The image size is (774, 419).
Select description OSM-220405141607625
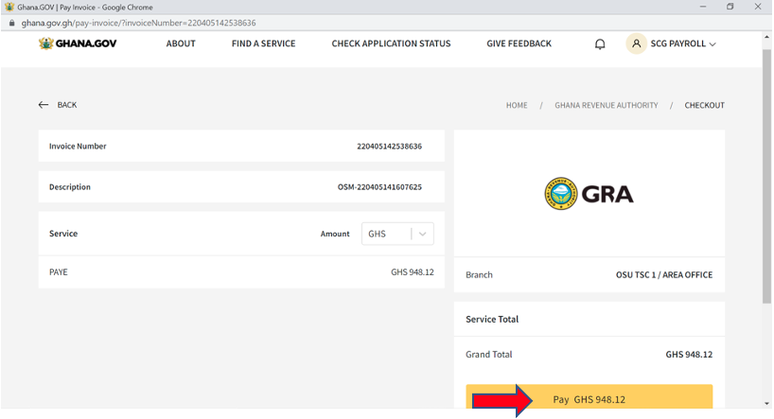tap(379, 187)
